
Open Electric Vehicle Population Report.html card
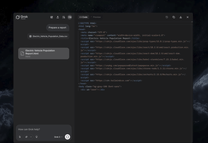point(44,53)
